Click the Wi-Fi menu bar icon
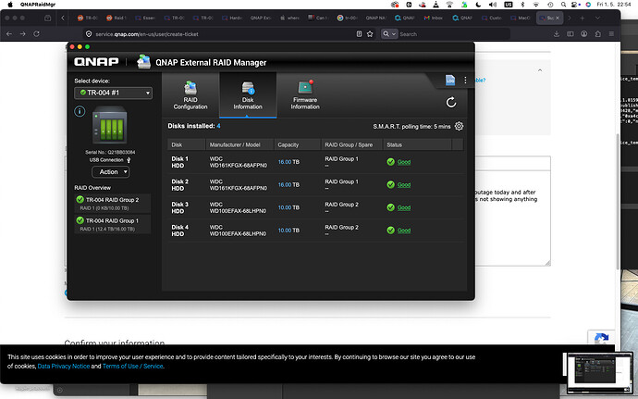 point(536,5)
